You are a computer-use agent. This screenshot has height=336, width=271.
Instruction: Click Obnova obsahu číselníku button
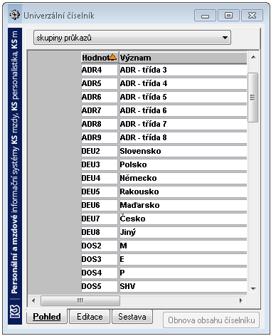point(211,320)
